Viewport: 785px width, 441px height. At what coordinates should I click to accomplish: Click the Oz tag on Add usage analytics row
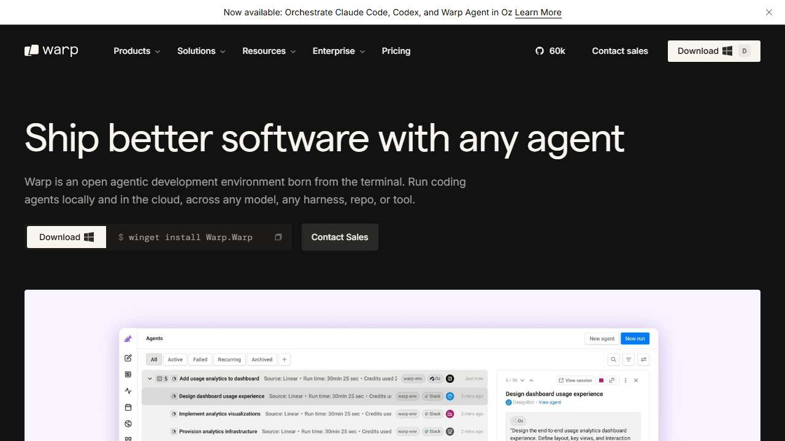[435, 379]
